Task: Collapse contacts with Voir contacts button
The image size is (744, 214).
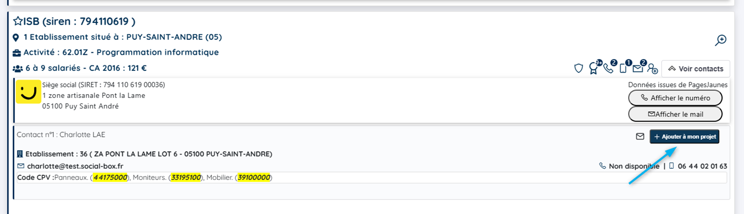Action: [695, 69]
